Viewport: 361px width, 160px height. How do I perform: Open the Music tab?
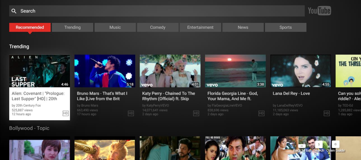tap(115, 27)
